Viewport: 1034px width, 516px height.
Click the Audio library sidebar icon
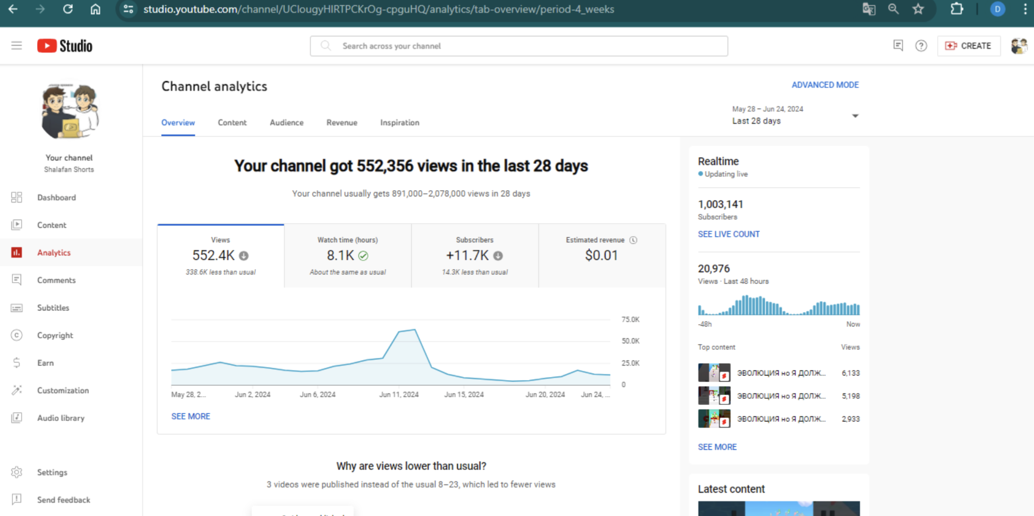pos(17,417)
